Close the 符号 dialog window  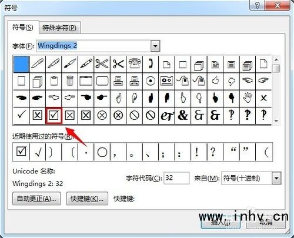(x=278, y=5)
